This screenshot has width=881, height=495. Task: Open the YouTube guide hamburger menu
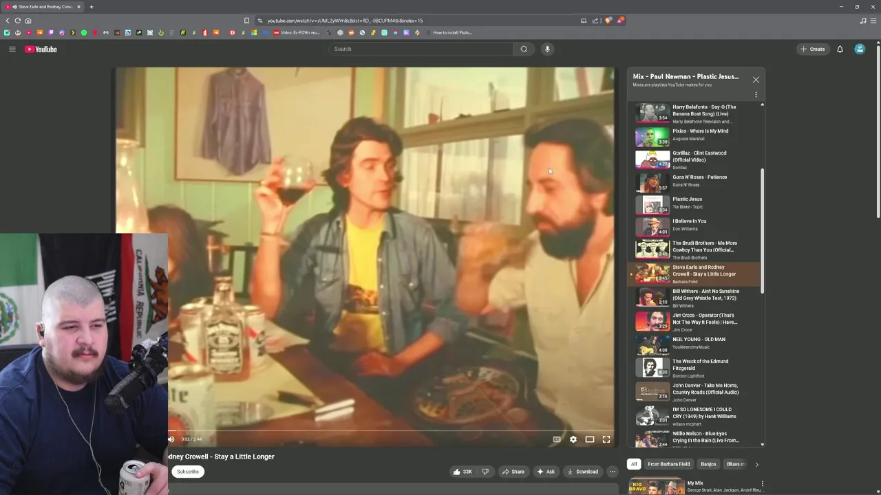pos(12,49)
